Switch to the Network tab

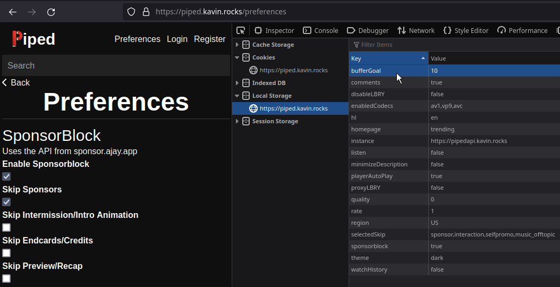pyautogui.click(x=415, y=30)
